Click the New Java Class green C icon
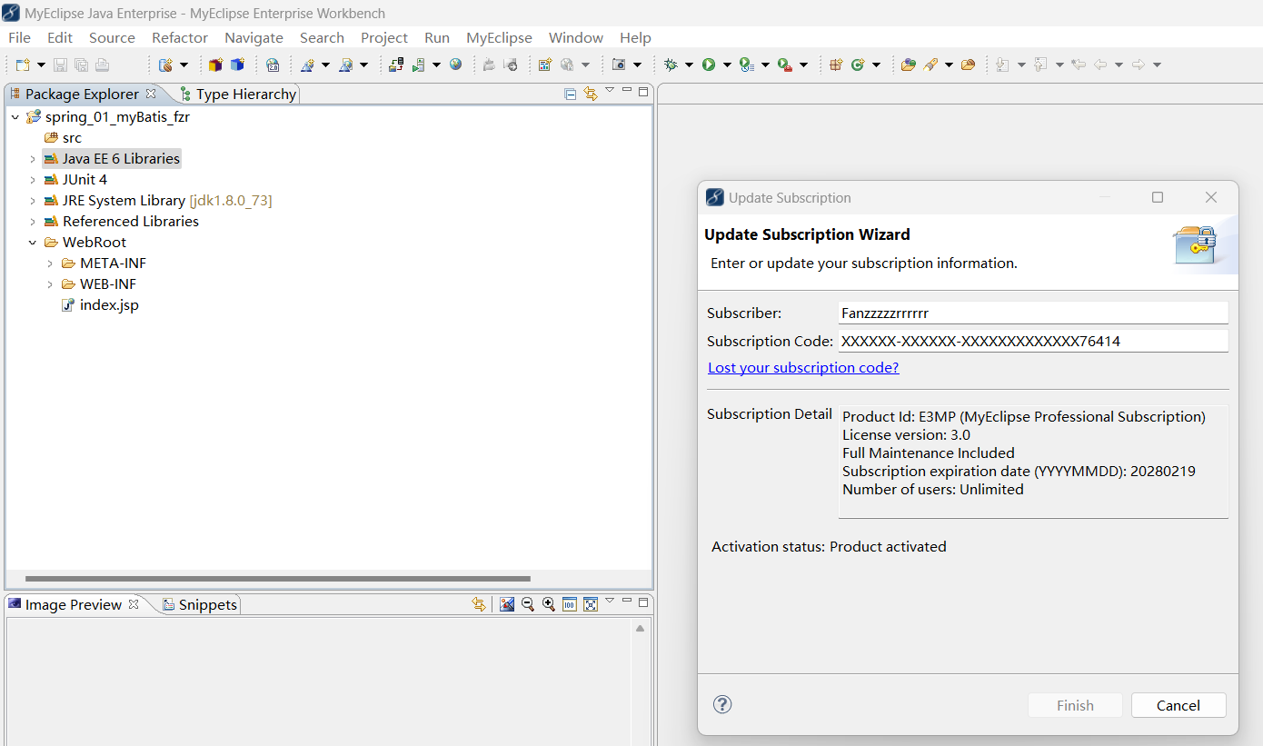The image size is (1263, 746). coord(858,65)
